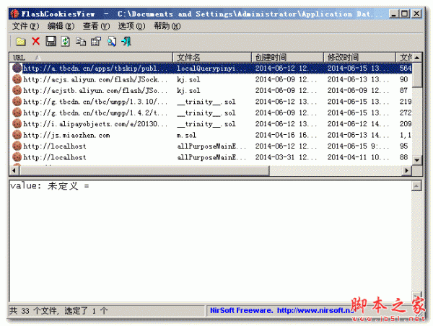Open the 查看(V) menu
The image size is (433, 326).
[x=97, y=26]
